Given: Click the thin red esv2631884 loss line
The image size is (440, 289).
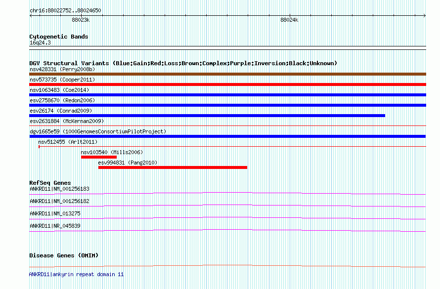Looking at the screenshot, I should (227, 126).
